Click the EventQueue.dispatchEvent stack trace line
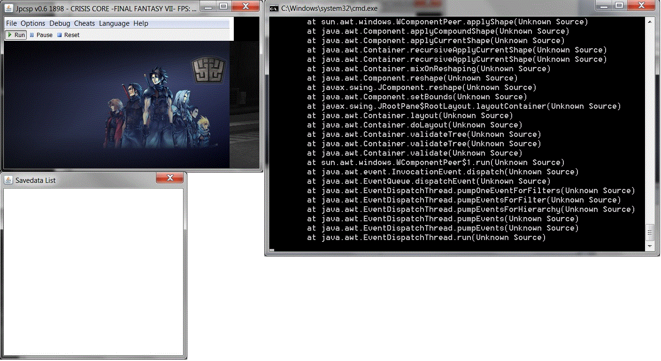This screenshot has height=361, width=661. tap(429, 181)
